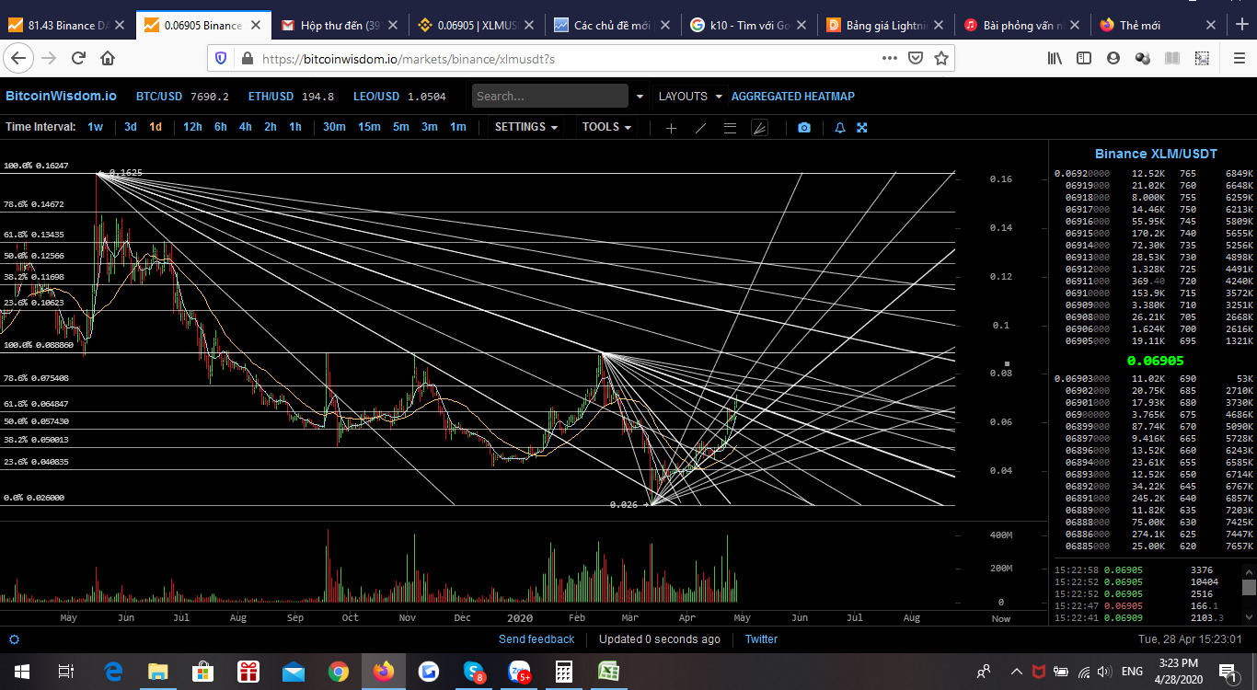Set time interval to 6h
This screenshot has height=690, width=1257.
[x=221, y=127]
